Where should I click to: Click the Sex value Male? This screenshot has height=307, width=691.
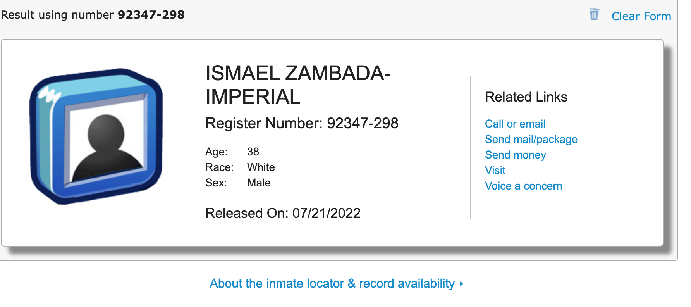coord(259,183)
